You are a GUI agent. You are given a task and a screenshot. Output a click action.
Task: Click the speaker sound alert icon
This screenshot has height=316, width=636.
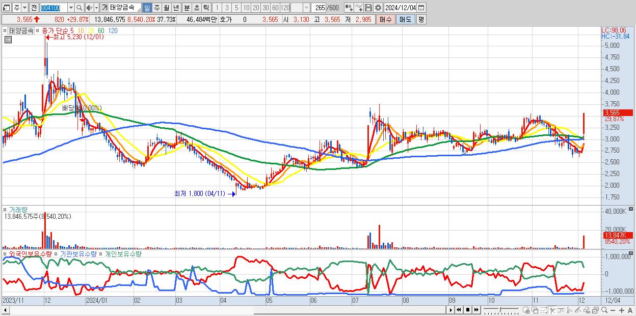click(89, 8)
